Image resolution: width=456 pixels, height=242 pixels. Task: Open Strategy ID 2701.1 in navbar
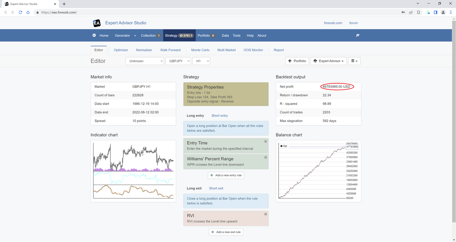point(179,36)
